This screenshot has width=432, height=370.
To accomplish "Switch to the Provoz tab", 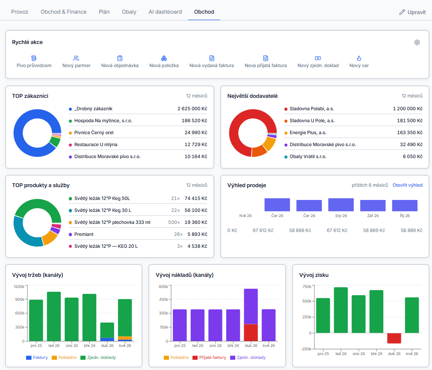I will pos(20,12).
